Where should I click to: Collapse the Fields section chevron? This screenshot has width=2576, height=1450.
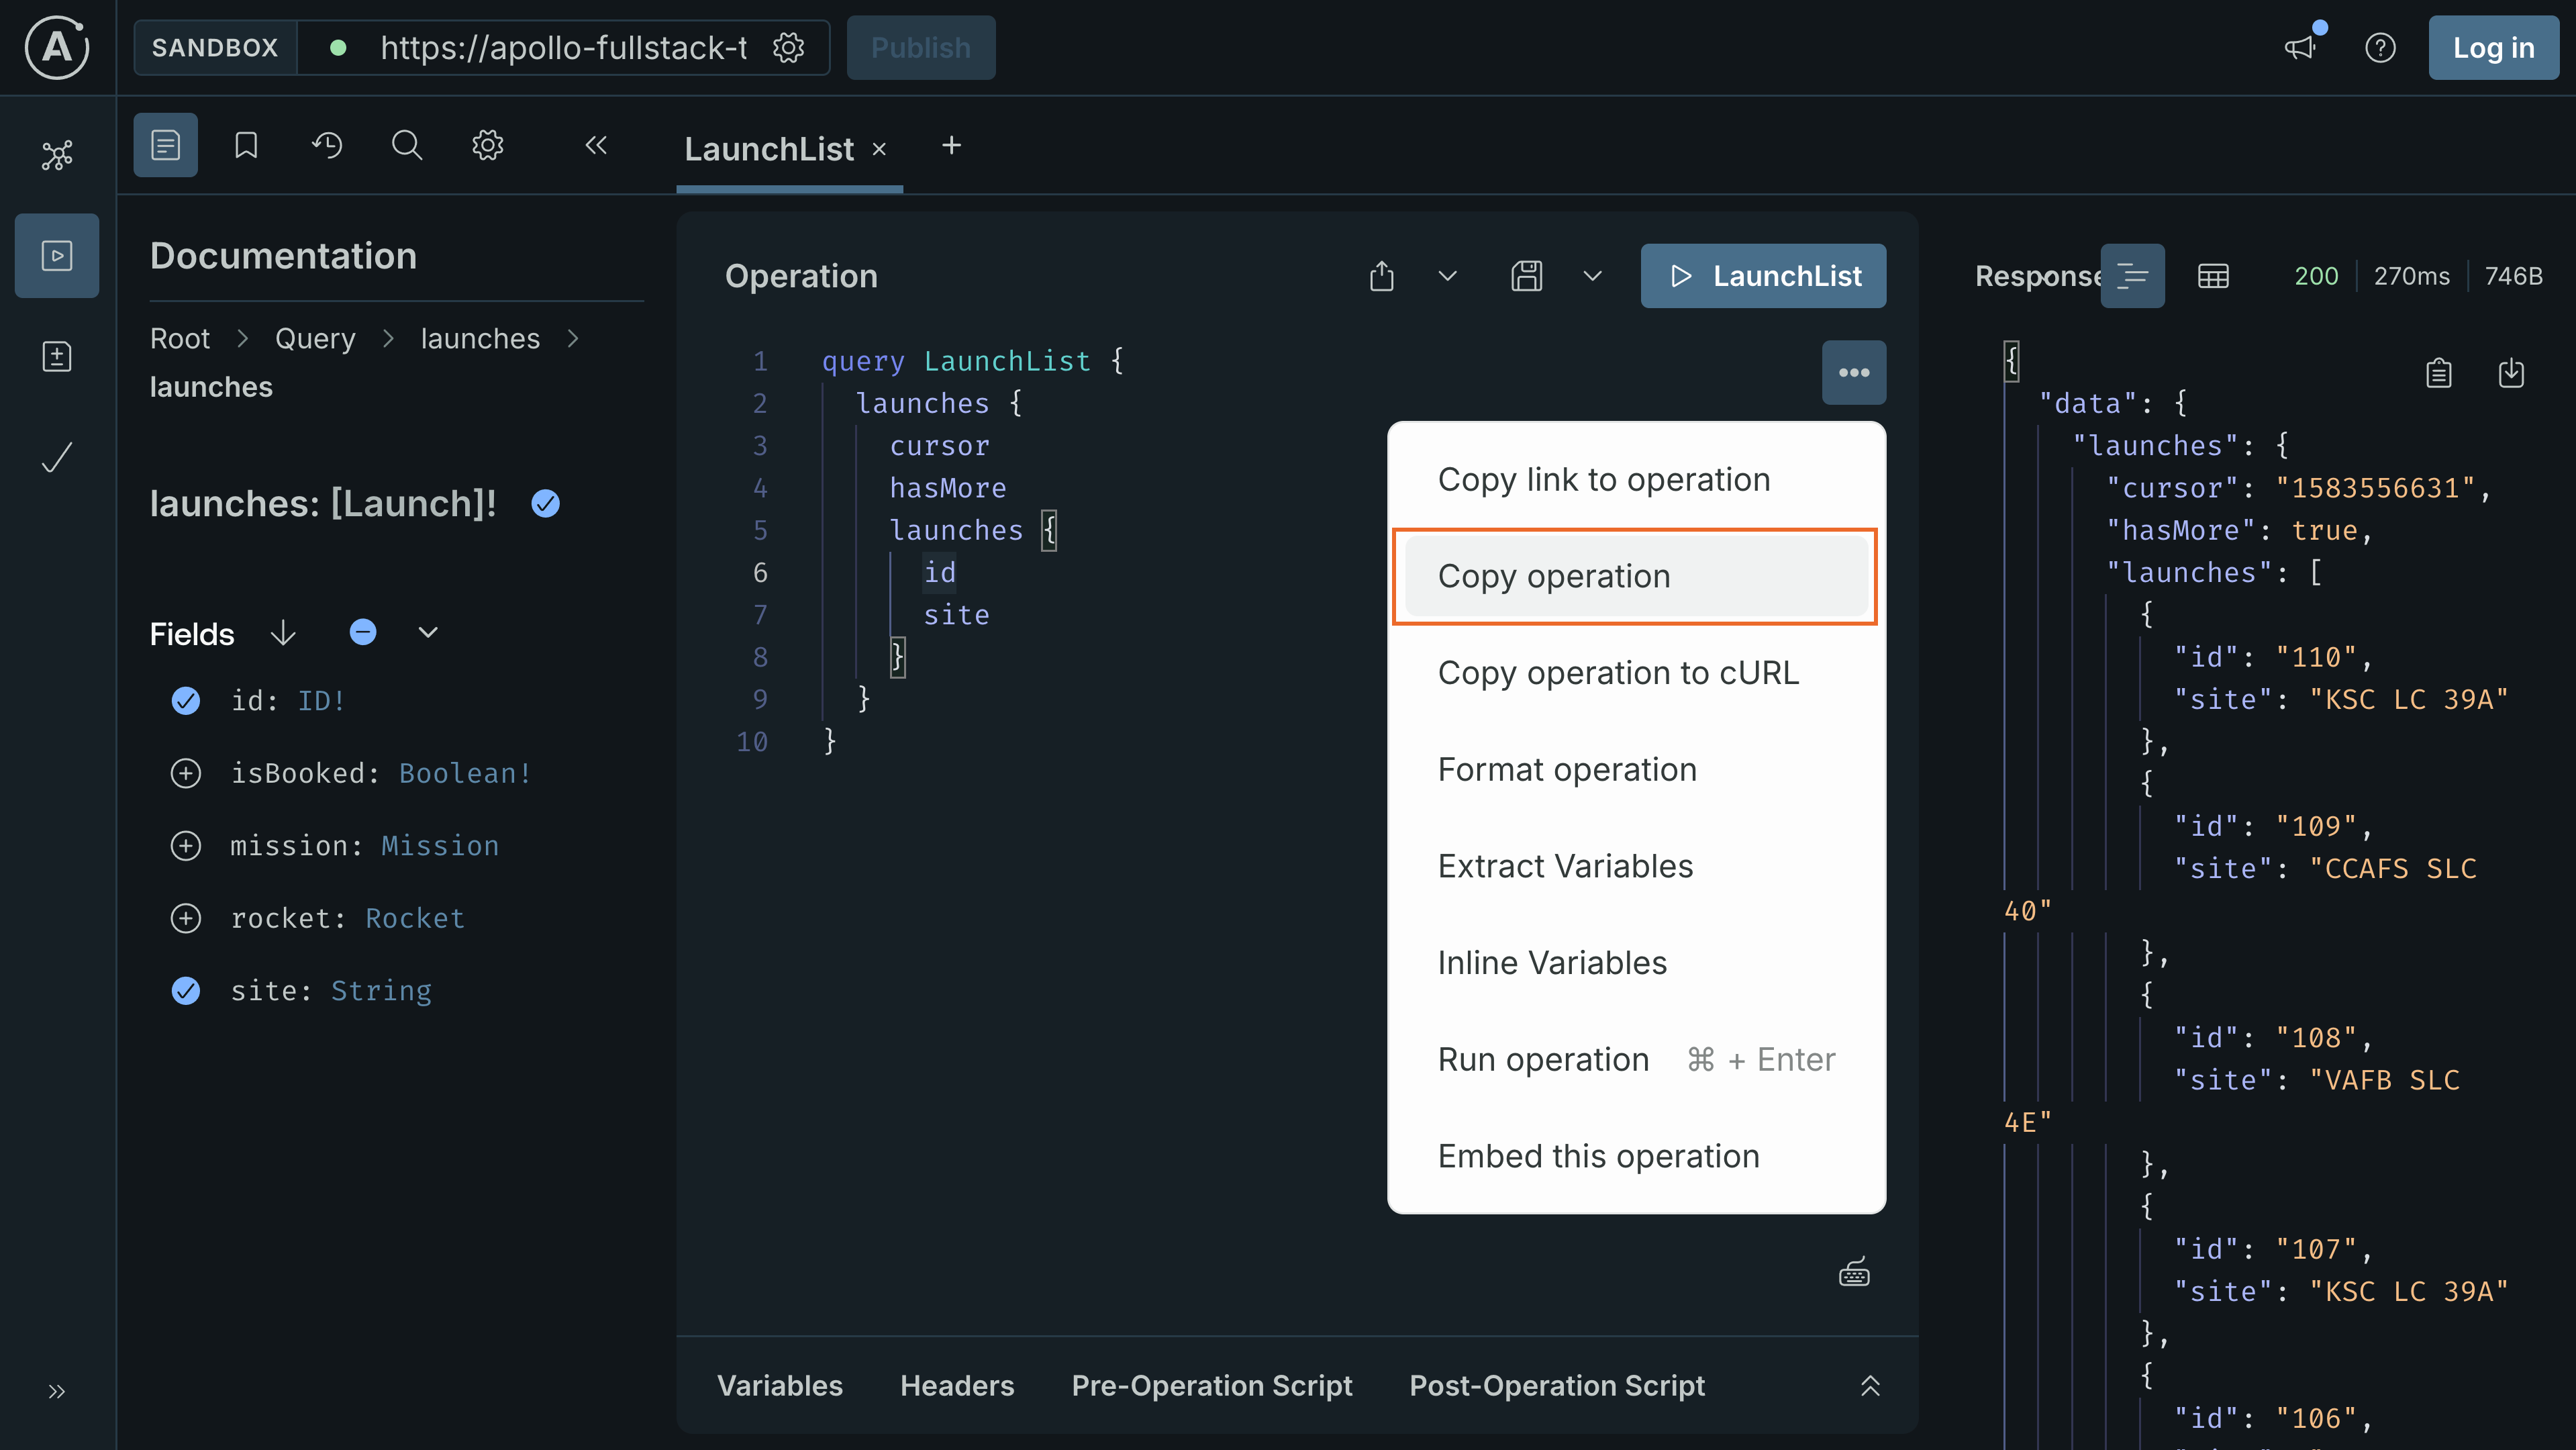pyautogui.click(x=428, y=632)
